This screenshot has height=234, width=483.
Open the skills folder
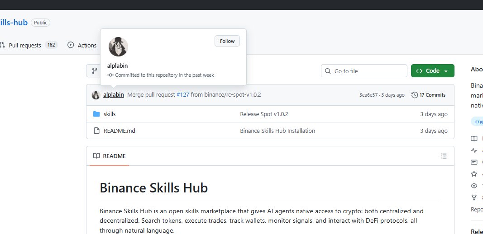(x=110, y=114)
